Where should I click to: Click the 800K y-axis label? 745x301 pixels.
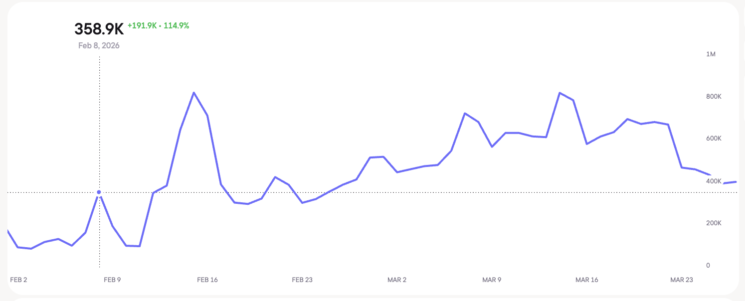714,96
